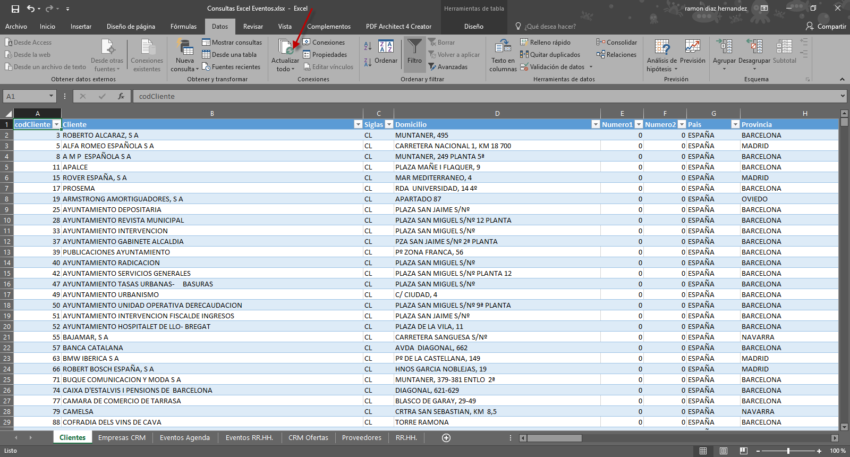Open the Eventos Agenda sheet tab

[x=185, y=438]
